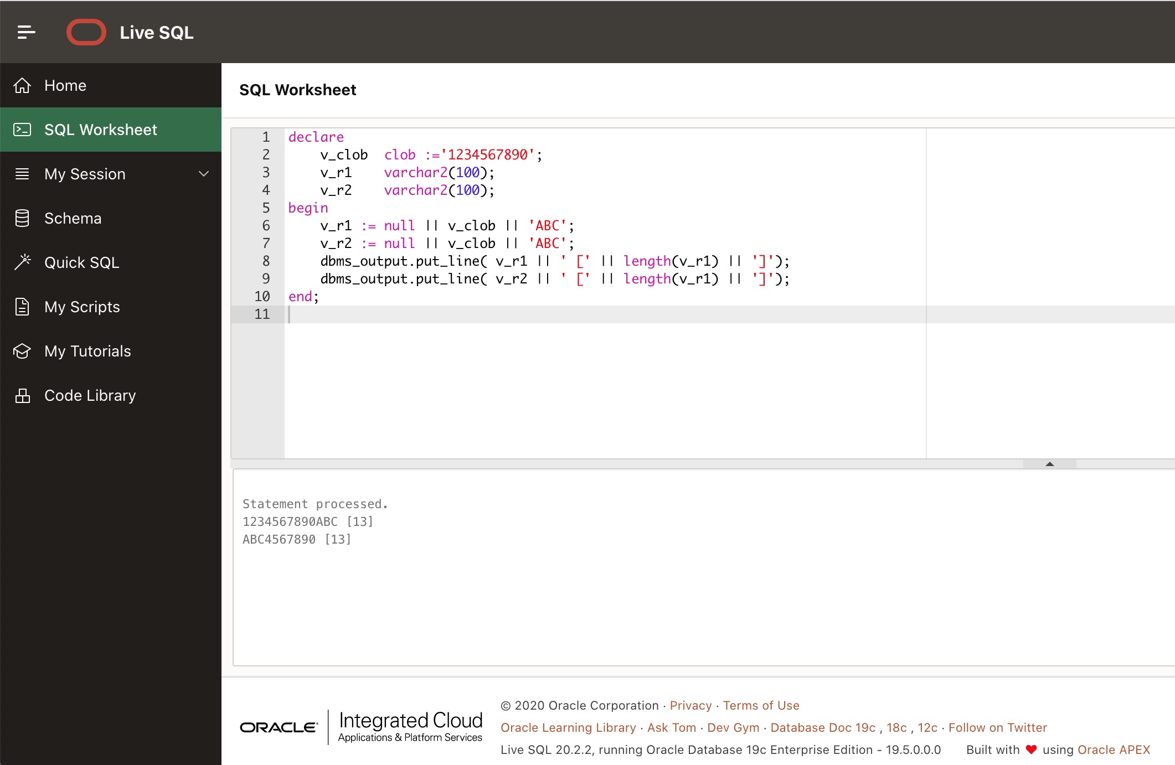Expand the sidebar navigation hamburger menu
1175x765 pixels.
pyautogui.click(x=25, y=32)
